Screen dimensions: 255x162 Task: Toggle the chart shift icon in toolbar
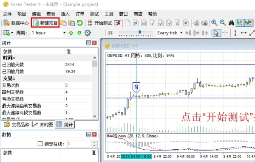(248, 23)
